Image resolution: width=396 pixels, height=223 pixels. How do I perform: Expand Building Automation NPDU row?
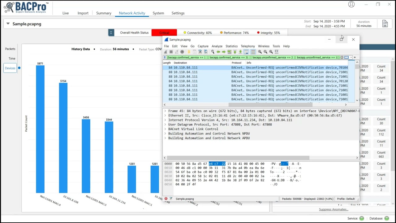tap(165, 133)
